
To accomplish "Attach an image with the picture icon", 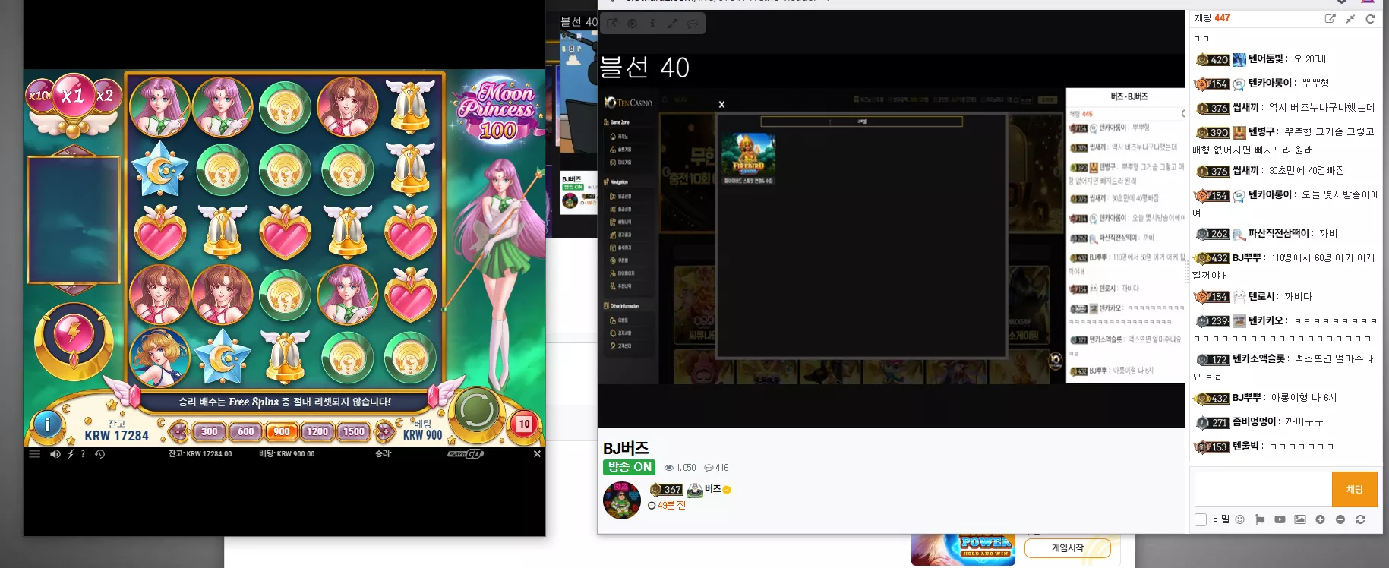I will point(1300,519).
